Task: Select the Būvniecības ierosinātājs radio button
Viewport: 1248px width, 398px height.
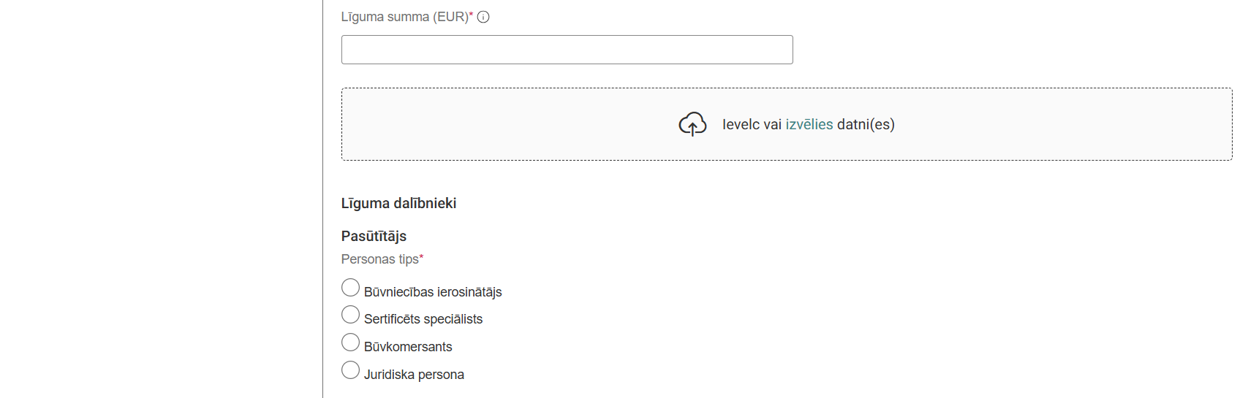Action: (351, 288)
